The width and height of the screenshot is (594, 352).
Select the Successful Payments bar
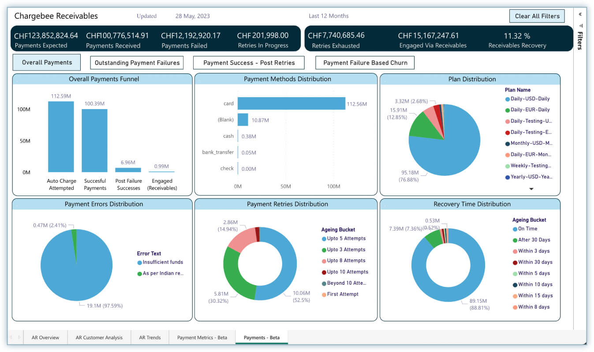[94, 140]
